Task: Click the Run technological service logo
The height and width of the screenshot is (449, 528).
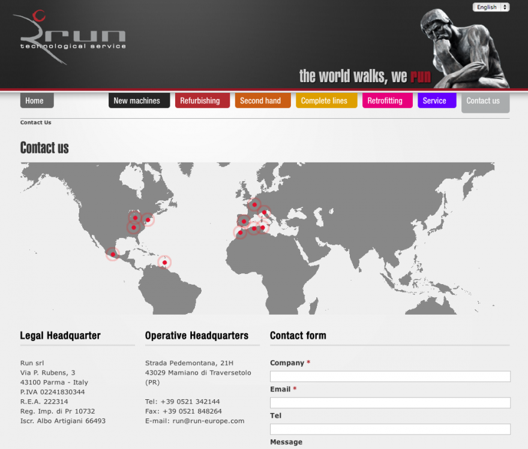Action: click(69, 37)
